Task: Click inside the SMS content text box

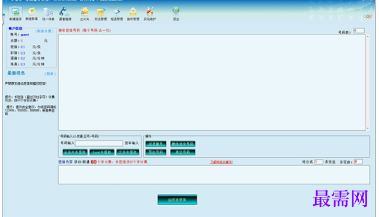Action: point(214,175)
